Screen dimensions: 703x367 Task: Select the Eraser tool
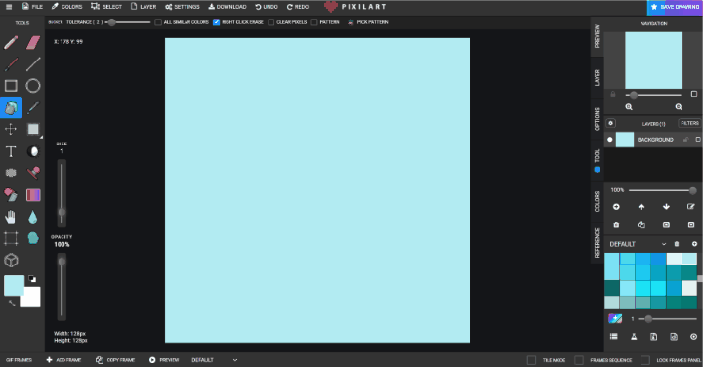[x=33, y=43]
